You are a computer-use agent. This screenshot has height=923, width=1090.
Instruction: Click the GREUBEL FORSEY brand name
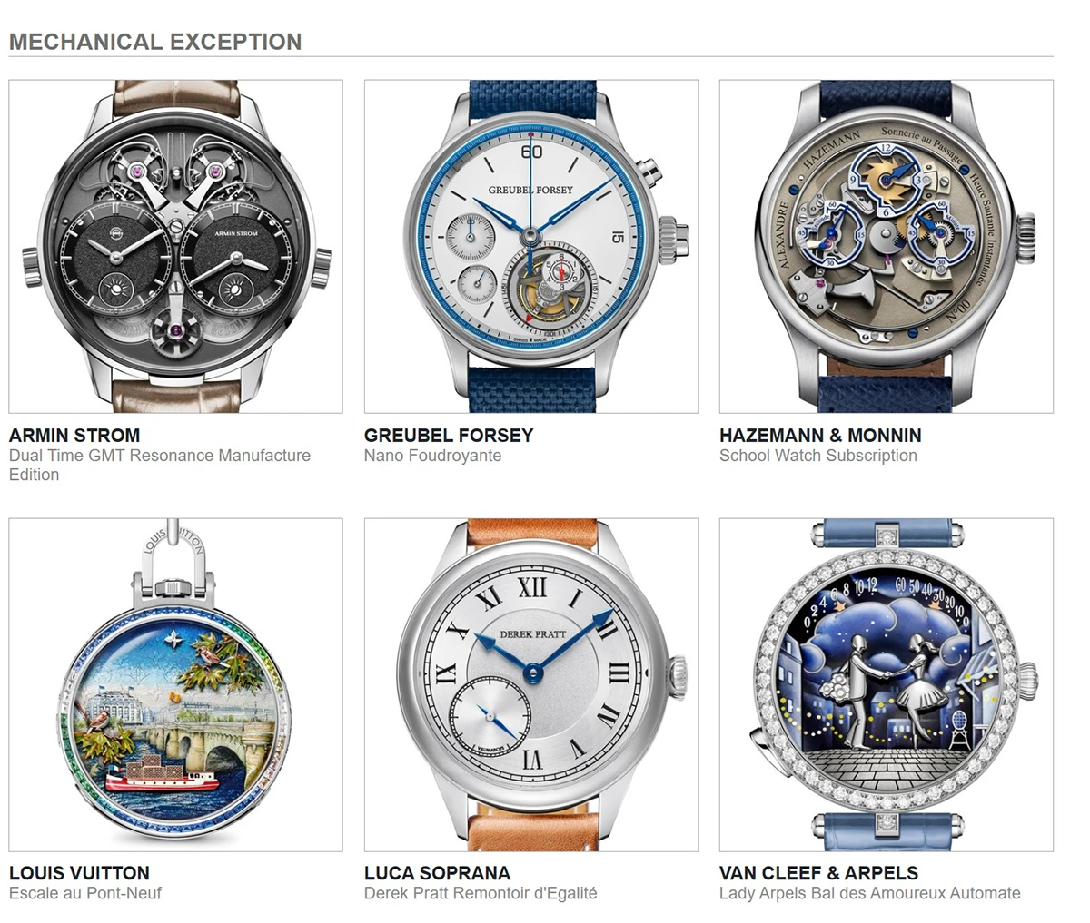coord(449,435)
